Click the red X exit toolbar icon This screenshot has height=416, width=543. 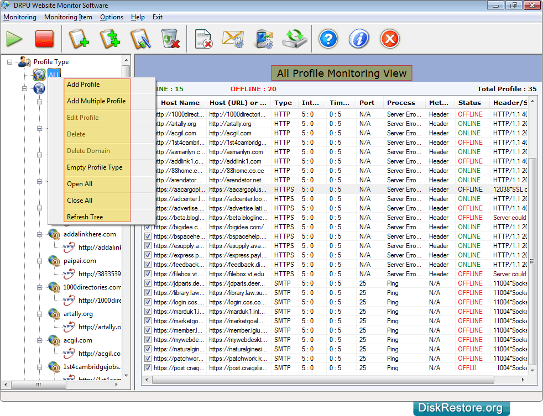coord(390,39)
